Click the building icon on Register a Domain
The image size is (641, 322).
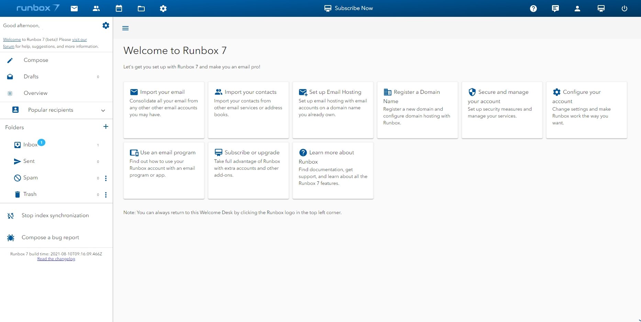[x=388, y=92]
